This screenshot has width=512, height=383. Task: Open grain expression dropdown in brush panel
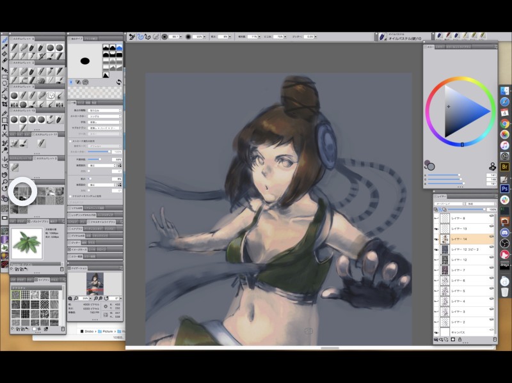[x=102, y=185]
